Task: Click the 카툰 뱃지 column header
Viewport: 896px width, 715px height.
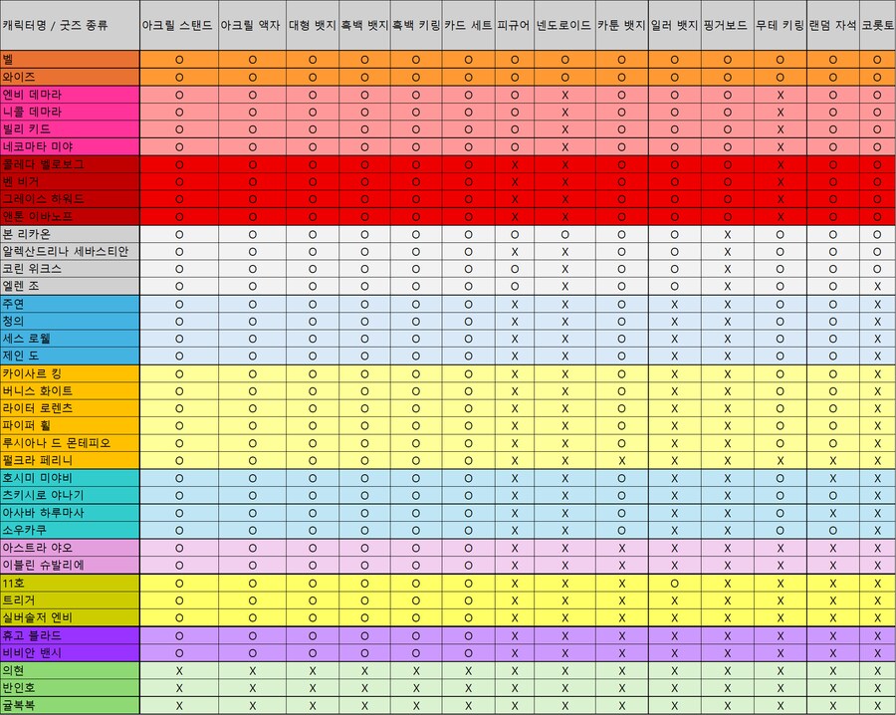Action: coord(621,25)
